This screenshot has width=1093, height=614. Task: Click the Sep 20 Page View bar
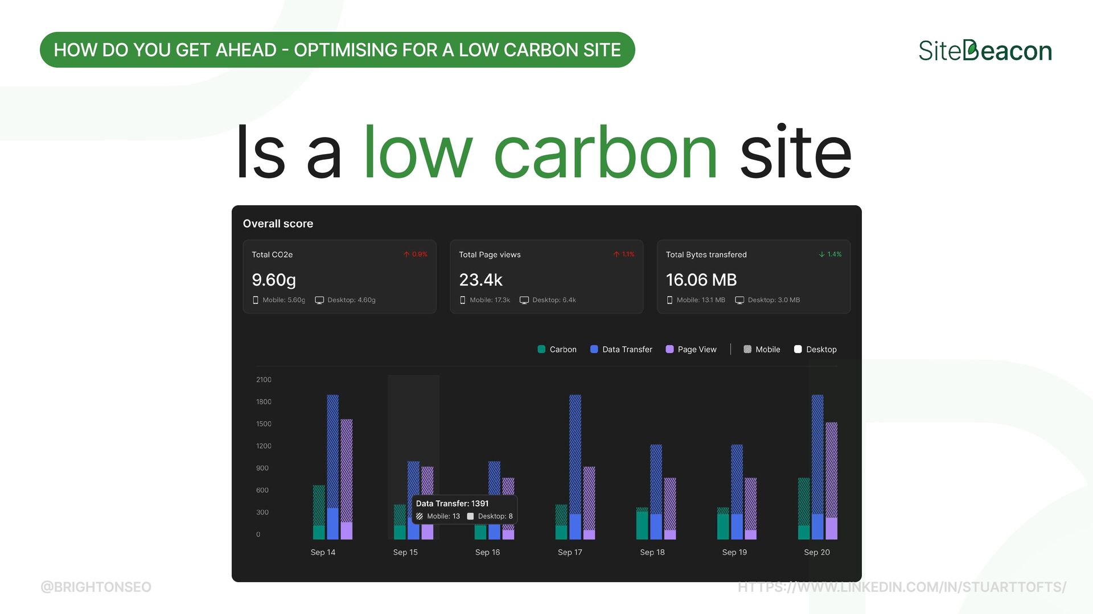click(x=831, y=480)
